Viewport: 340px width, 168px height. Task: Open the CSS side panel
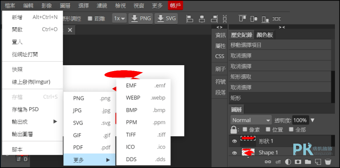point(220,56)
